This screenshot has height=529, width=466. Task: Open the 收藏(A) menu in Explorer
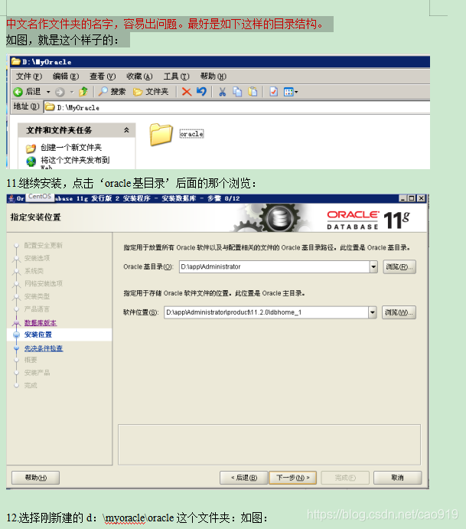(139, 77)
